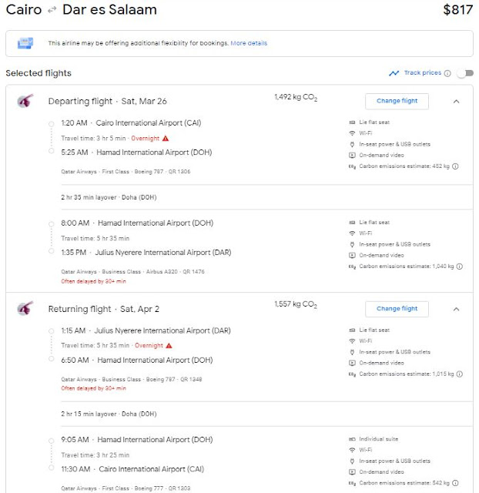The image size is (479, 493).
Task: Collapse the departing flight details chevron
Action: tap(454, 101)
